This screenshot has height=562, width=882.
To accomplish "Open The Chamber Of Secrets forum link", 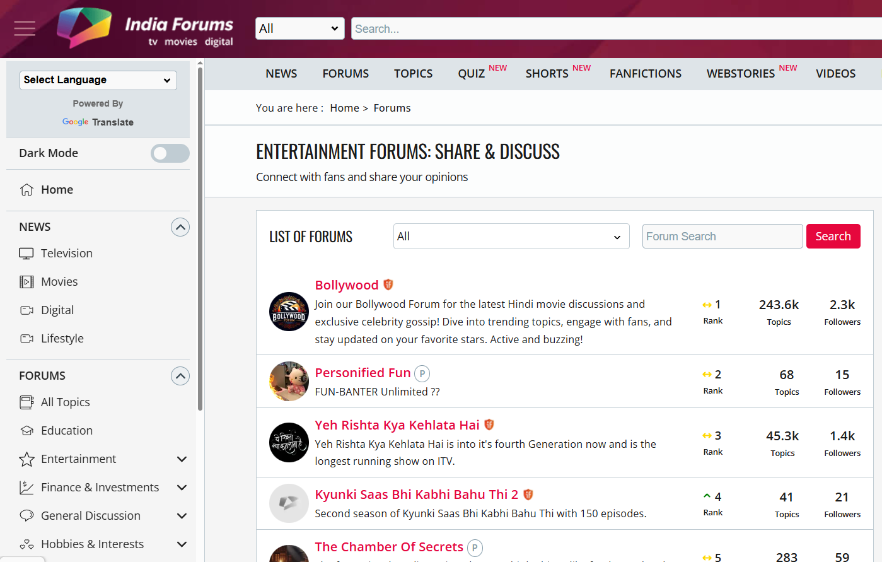I will coord(389,547).
